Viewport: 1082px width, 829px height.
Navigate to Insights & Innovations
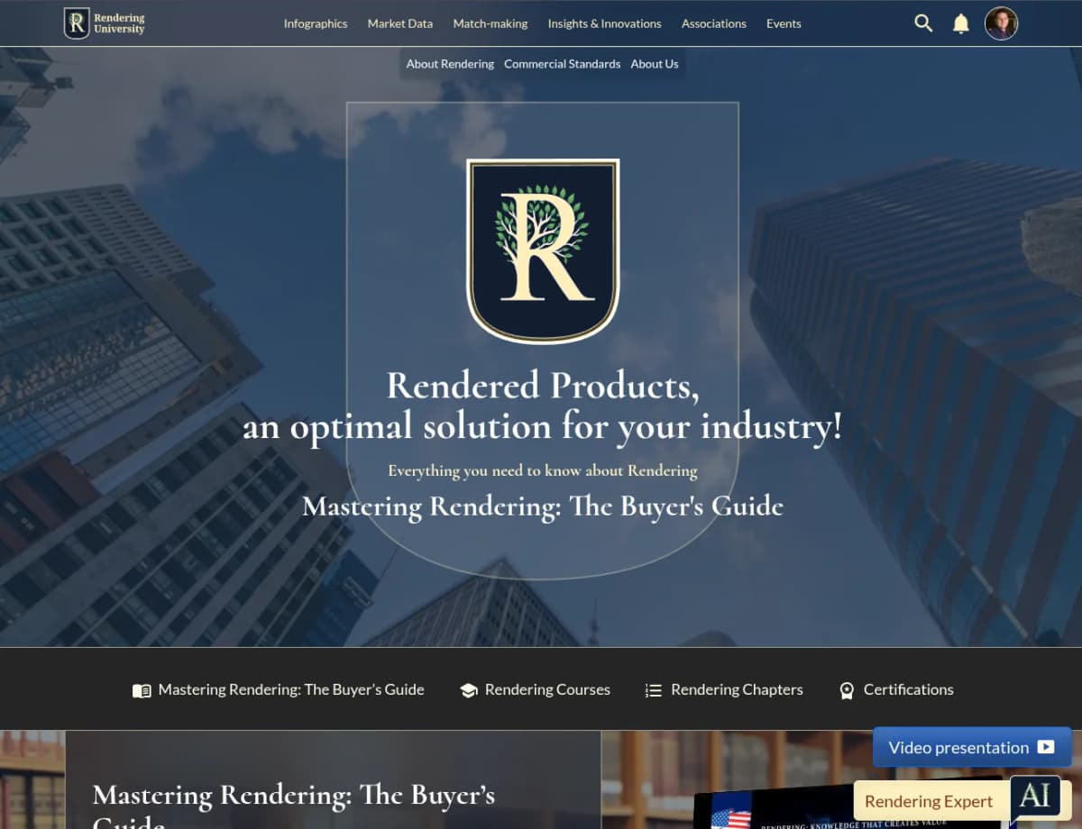[x=604, y=23]
